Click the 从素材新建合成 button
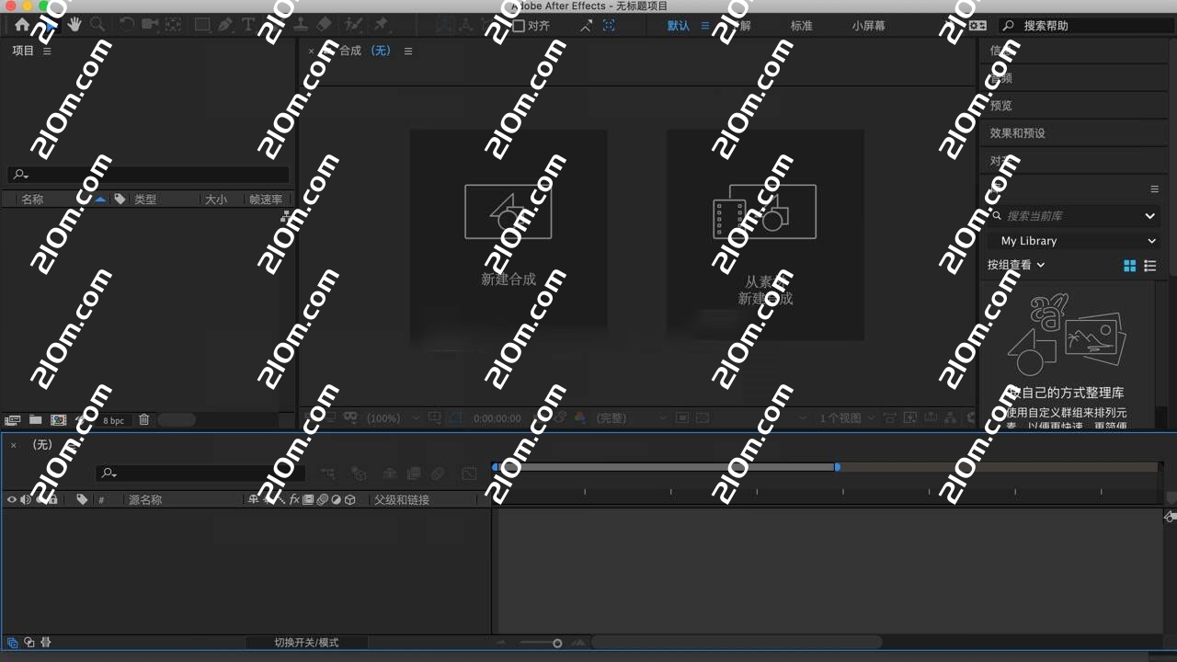This screenshot has width=1177, height=662. (765, 235)
